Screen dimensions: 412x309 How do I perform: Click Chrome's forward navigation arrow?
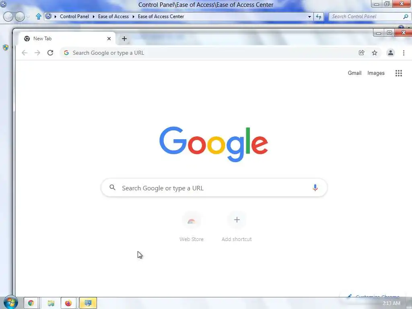(37, 53)
